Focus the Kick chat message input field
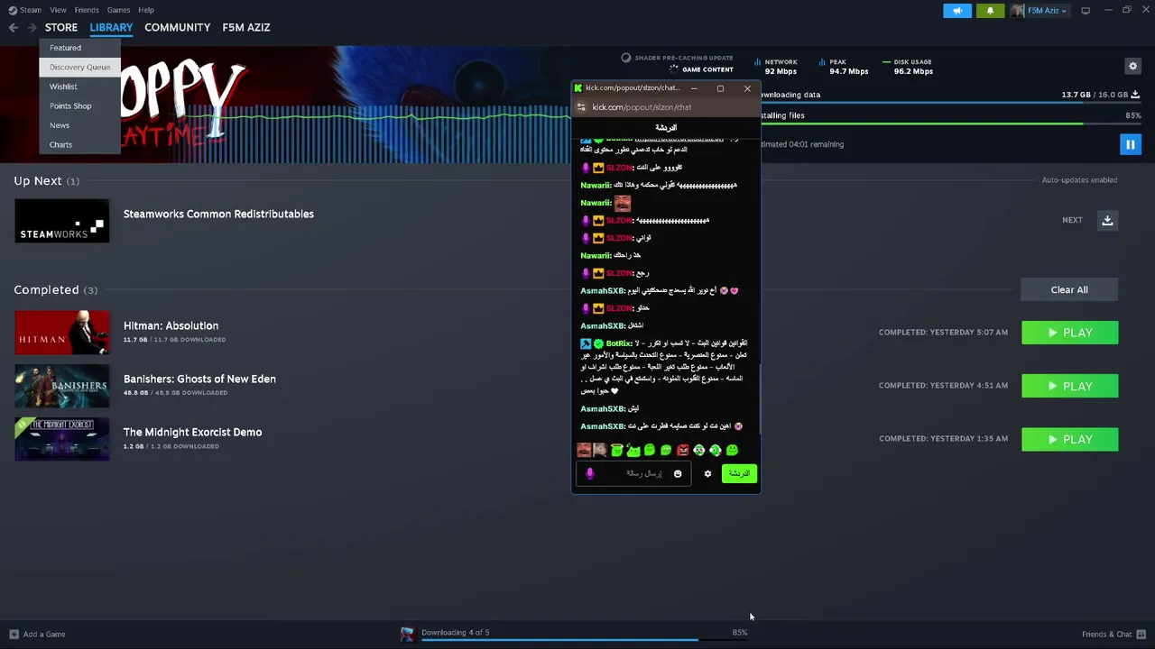The height and width of the screenshot is (649, 1155). (x=632, y=473)
